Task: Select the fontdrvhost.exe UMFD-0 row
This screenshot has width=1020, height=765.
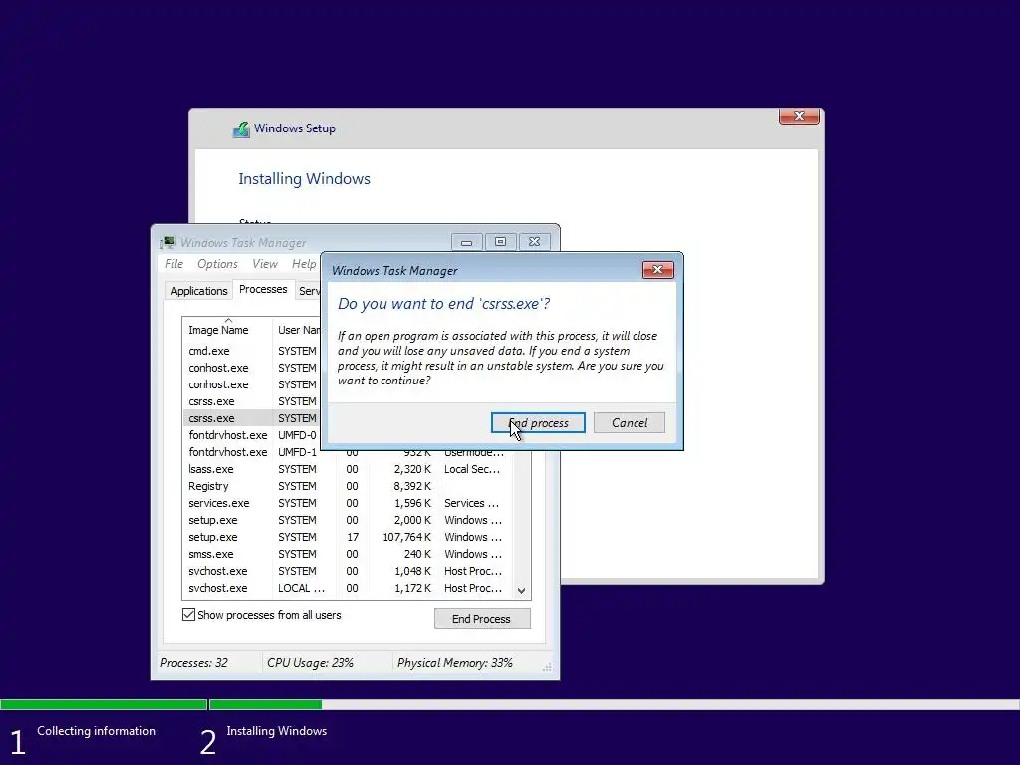Action: pos(252,435)
